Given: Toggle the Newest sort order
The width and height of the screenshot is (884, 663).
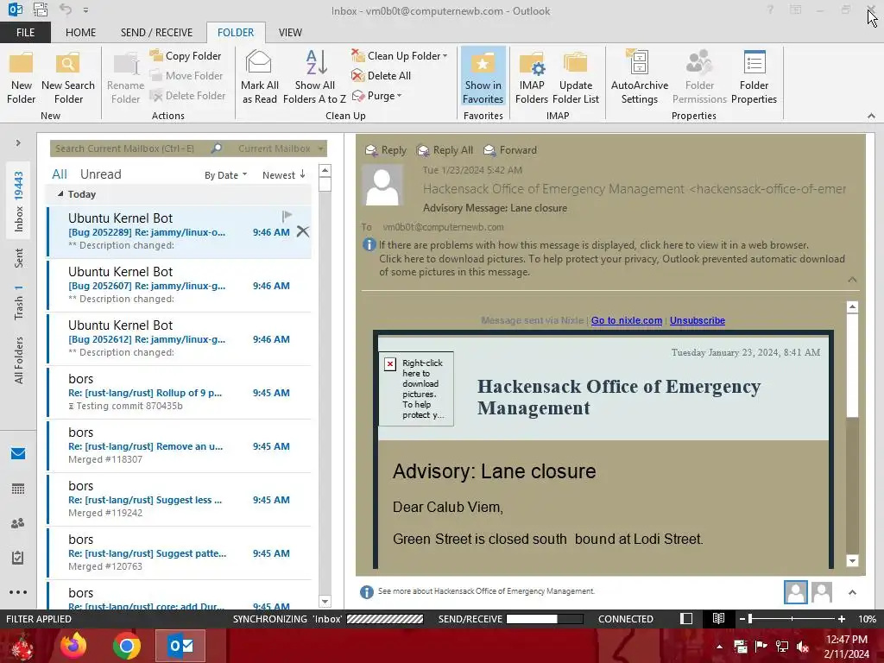Looking at the screenshot, I should coord(283,174).
